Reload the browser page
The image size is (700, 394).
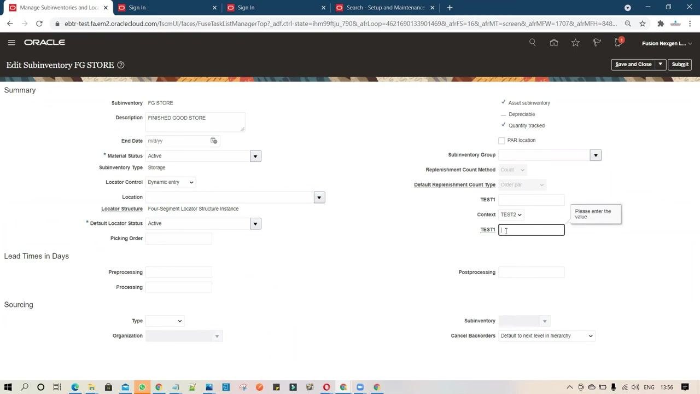pos(39,24)
